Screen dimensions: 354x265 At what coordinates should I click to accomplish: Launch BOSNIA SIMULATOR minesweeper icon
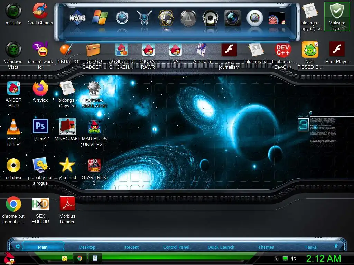point(94,94)
